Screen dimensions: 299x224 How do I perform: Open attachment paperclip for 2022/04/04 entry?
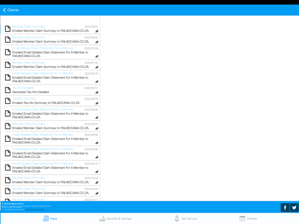(97, 193)
